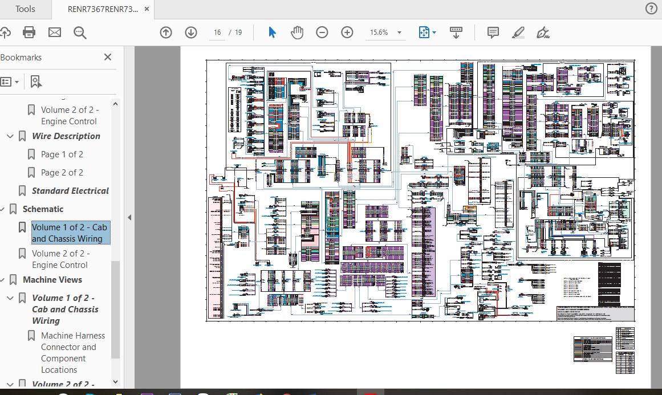
Task: Zoom out with the minus icon
Action: click(322, 32)
